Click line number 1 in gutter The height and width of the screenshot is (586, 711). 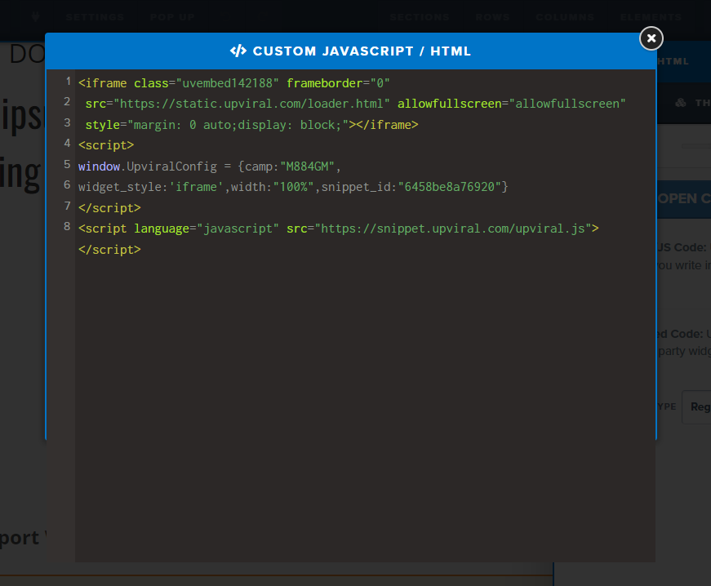point(68,82)
